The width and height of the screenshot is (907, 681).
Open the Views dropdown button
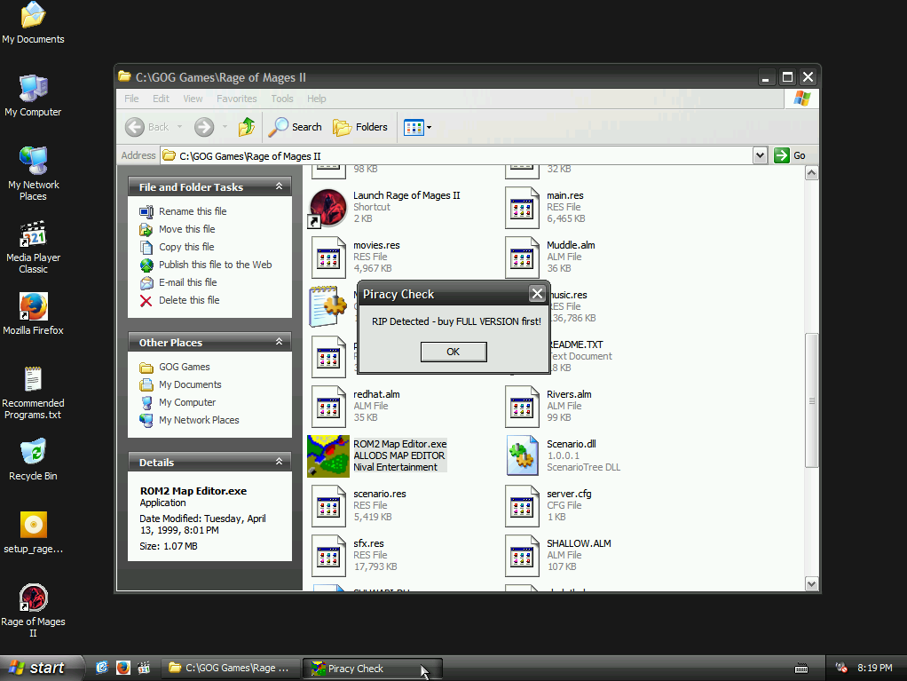[418, 127]
